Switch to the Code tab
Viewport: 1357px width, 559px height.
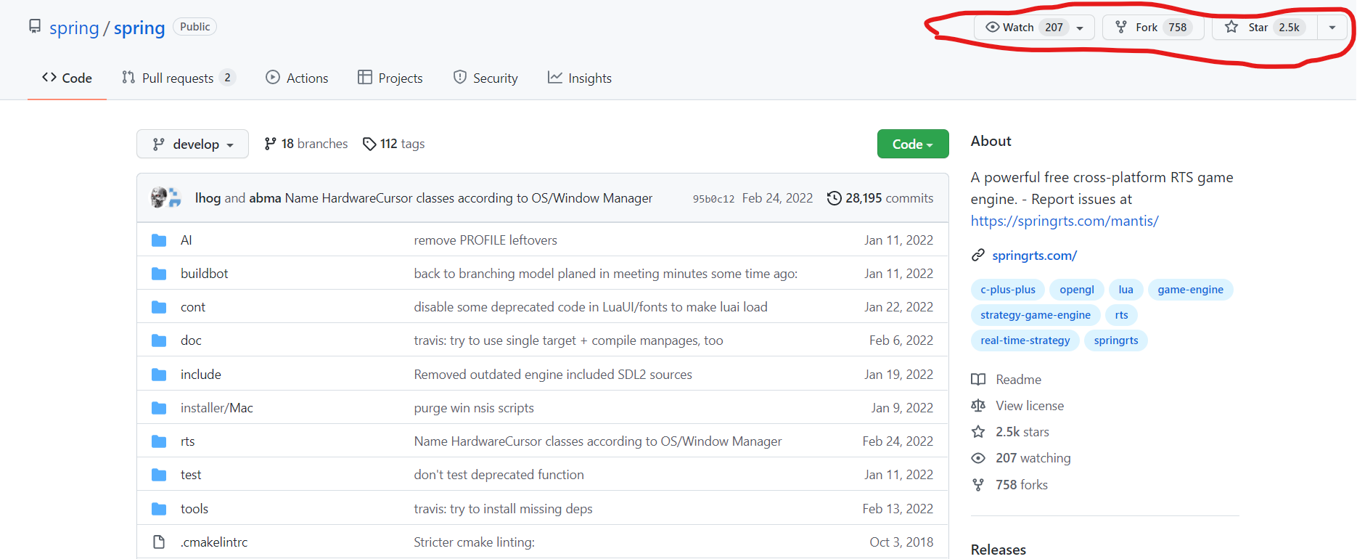67,78
